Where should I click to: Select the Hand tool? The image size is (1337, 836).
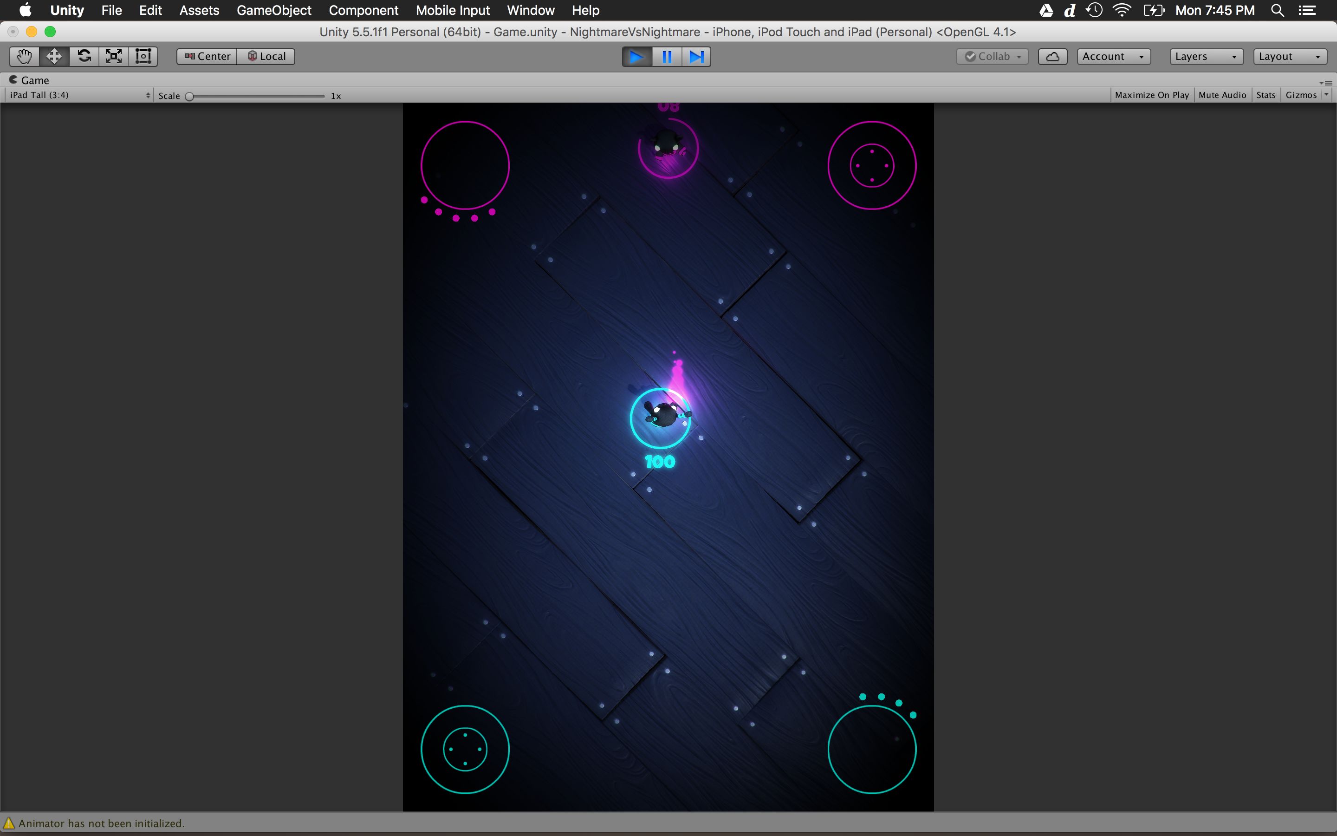(24, 56)
